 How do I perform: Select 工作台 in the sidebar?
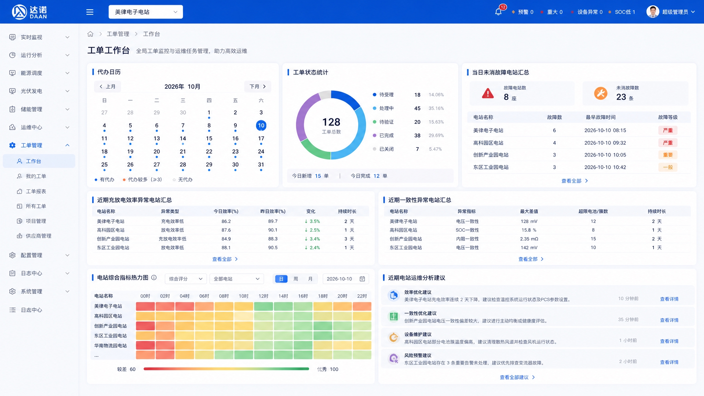pos(39,161)
